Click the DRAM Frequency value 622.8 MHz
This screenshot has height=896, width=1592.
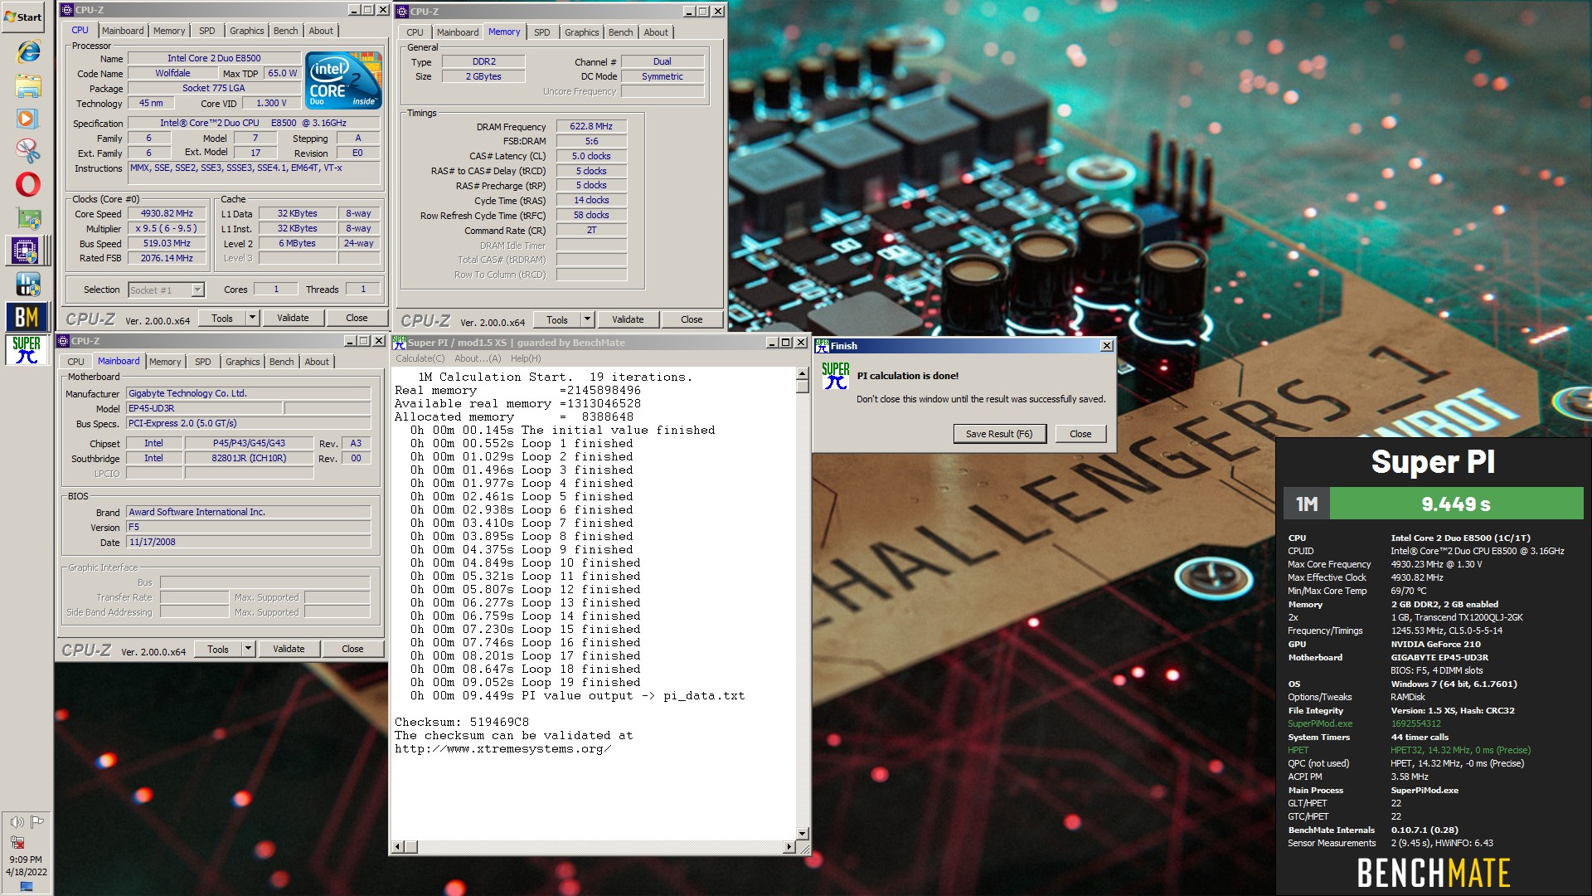pyautogui.click(x=591, y=126)
